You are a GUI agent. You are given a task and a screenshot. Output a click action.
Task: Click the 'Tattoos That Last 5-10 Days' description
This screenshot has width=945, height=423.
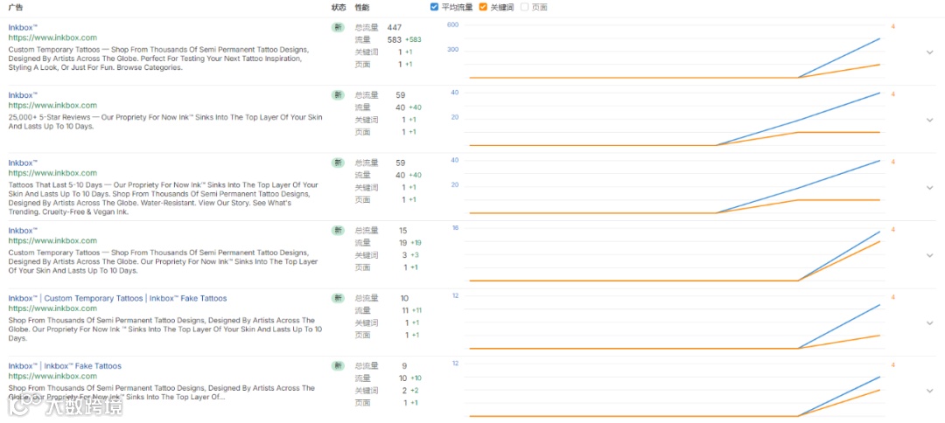[164, 198]
